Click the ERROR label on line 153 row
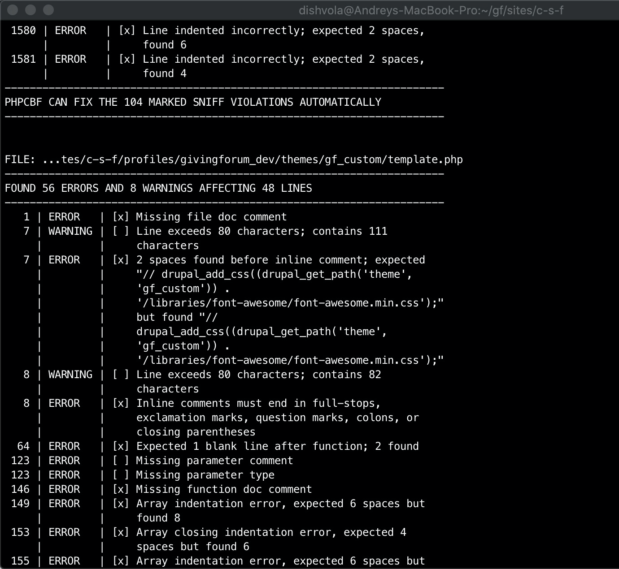 (64, 532)
